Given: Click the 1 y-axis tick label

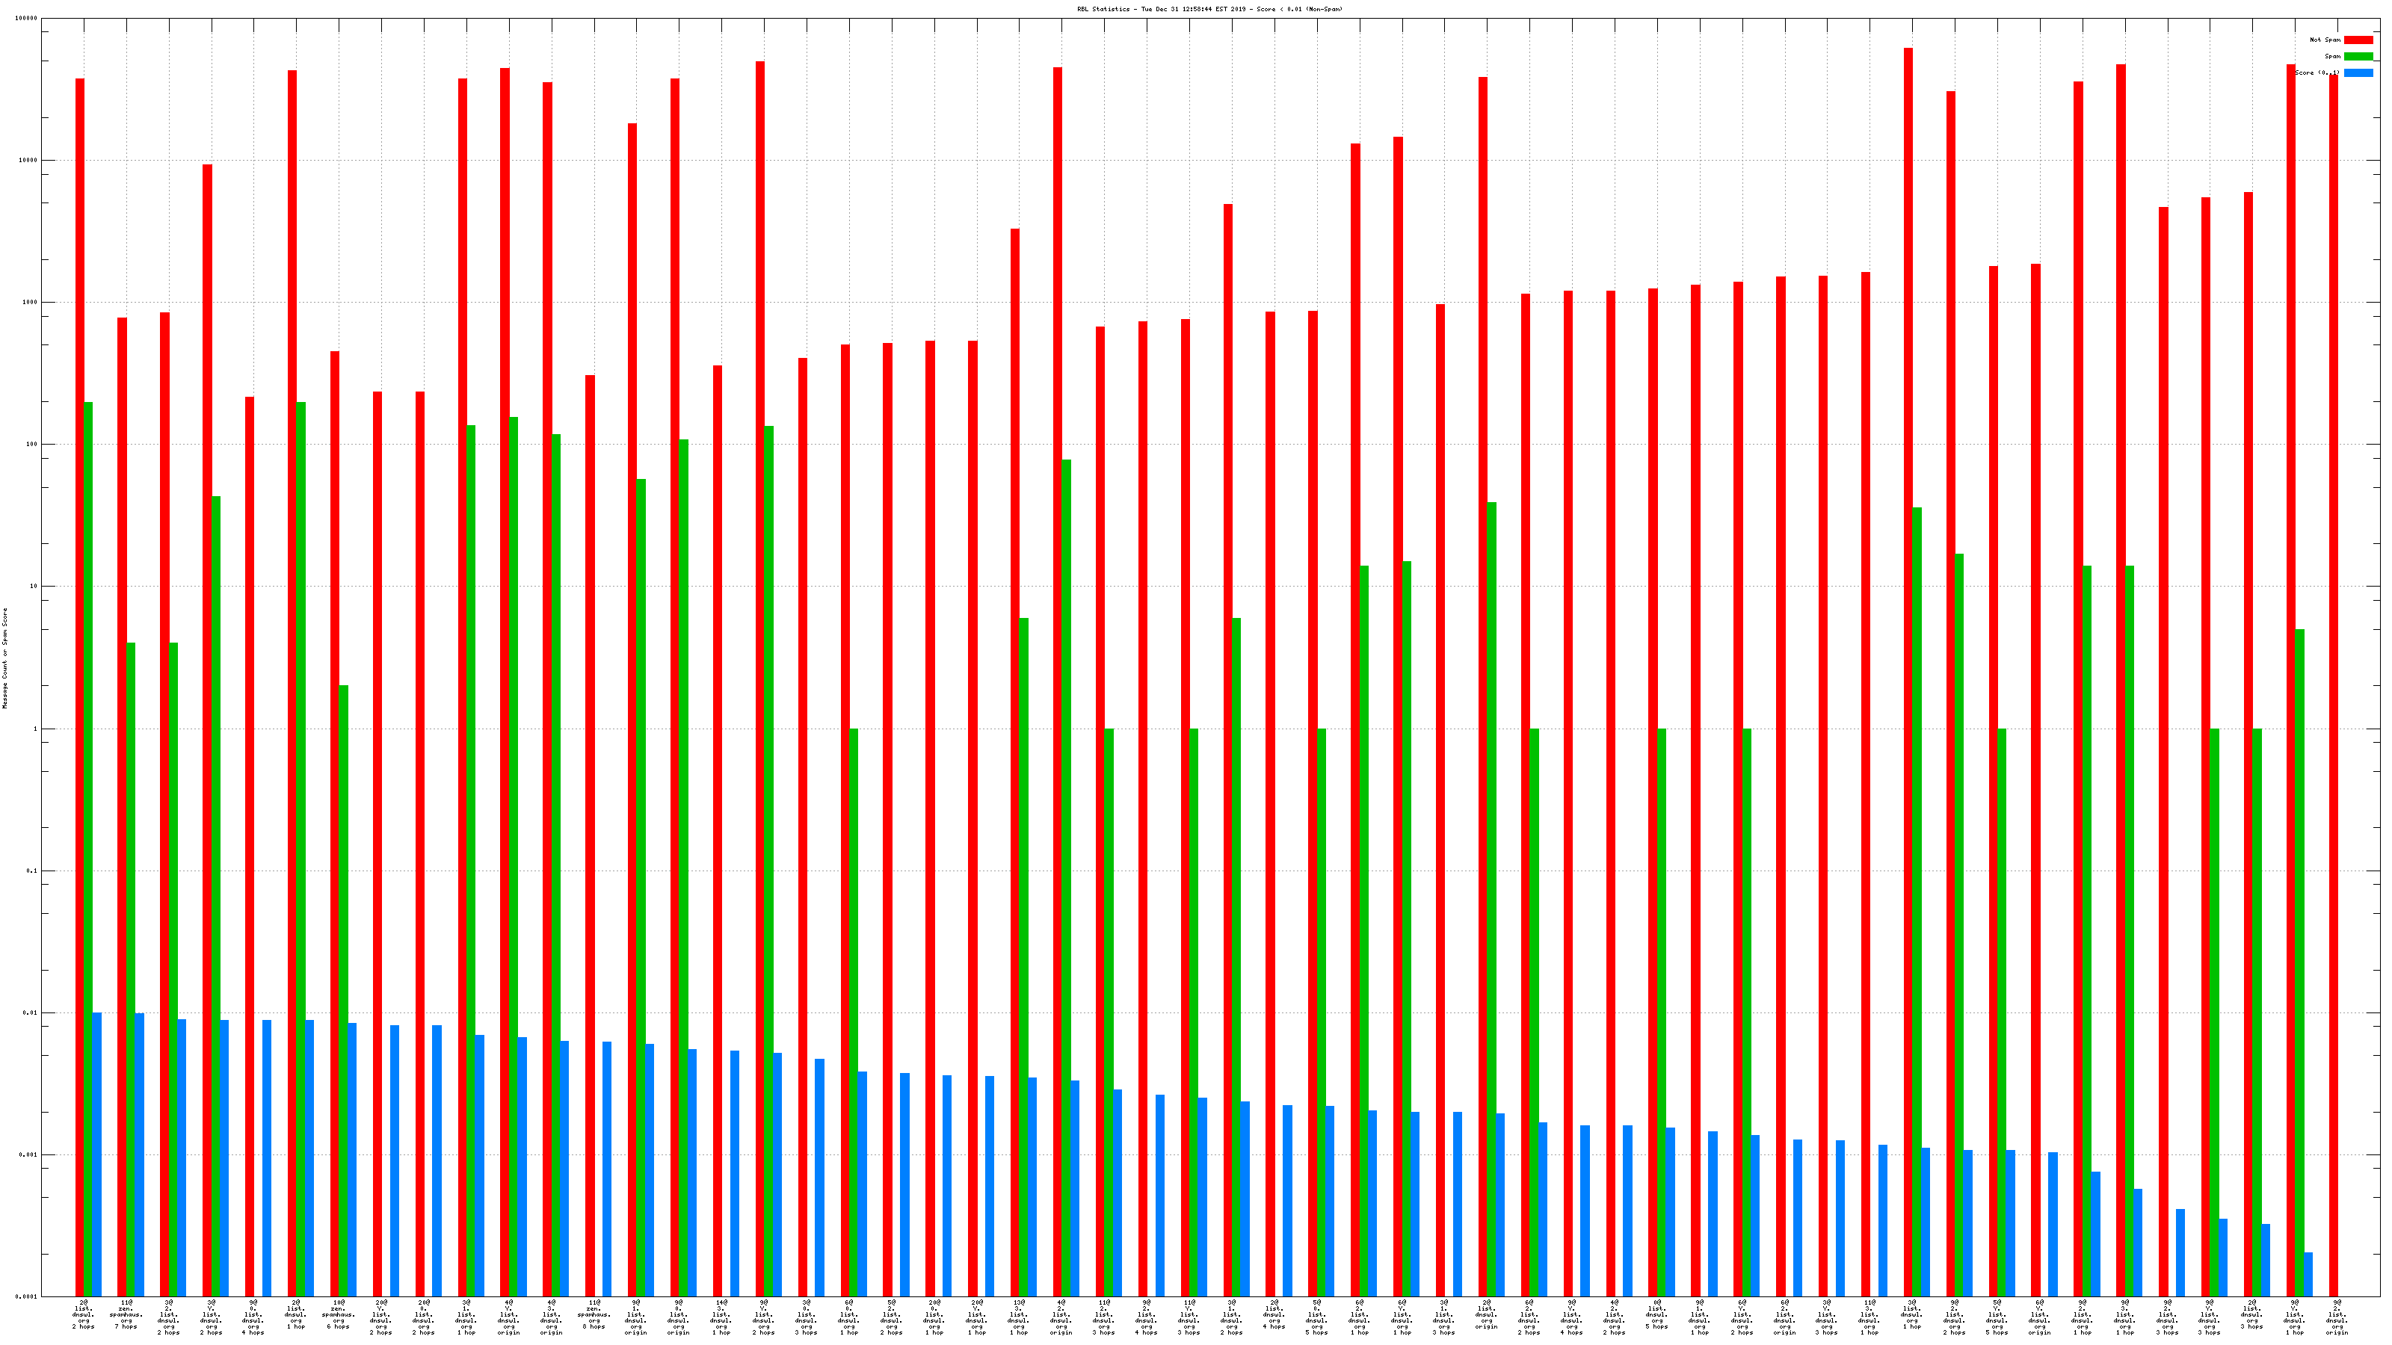Looking at the screenshot, I should pos(36,729).
